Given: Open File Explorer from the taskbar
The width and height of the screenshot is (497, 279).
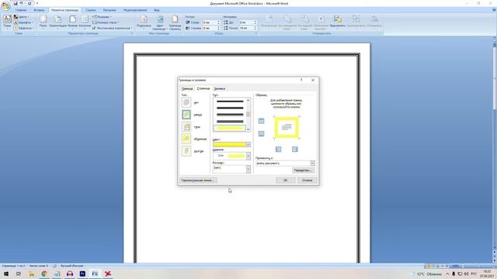Looking at the screenshot, I should (x=31, y=274).
